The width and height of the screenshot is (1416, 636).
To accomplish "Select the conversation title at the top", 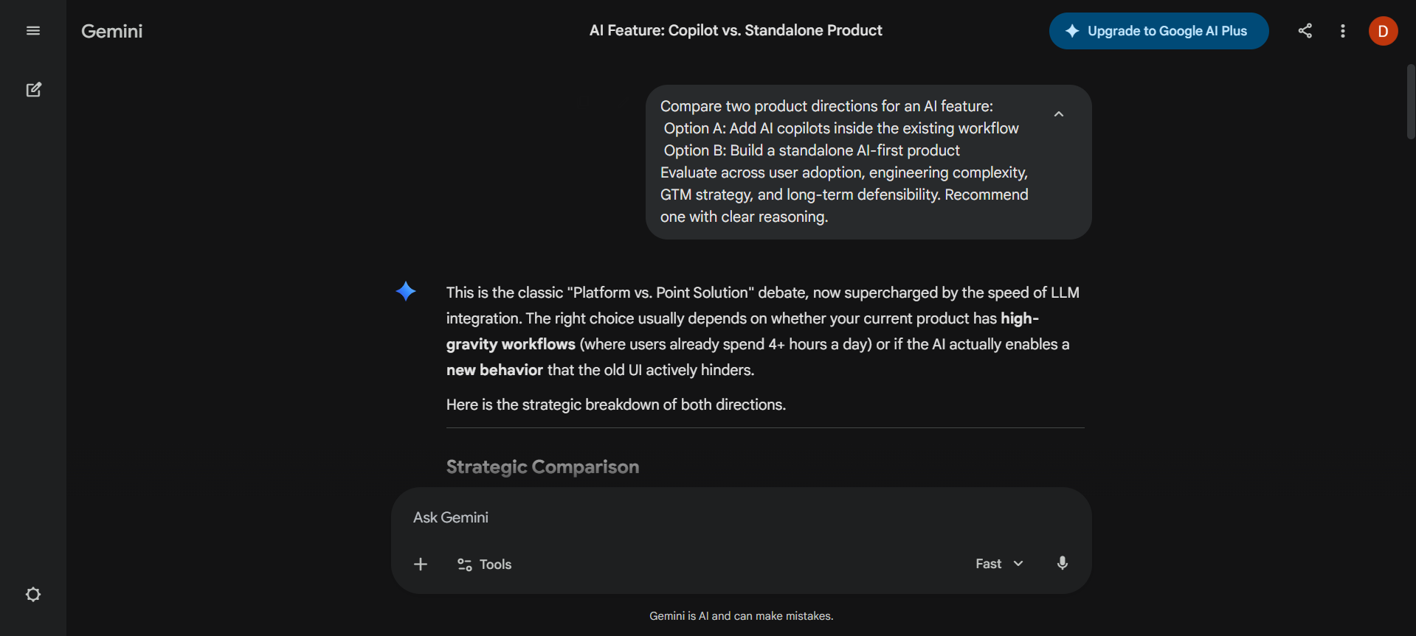I will [735, 30].
